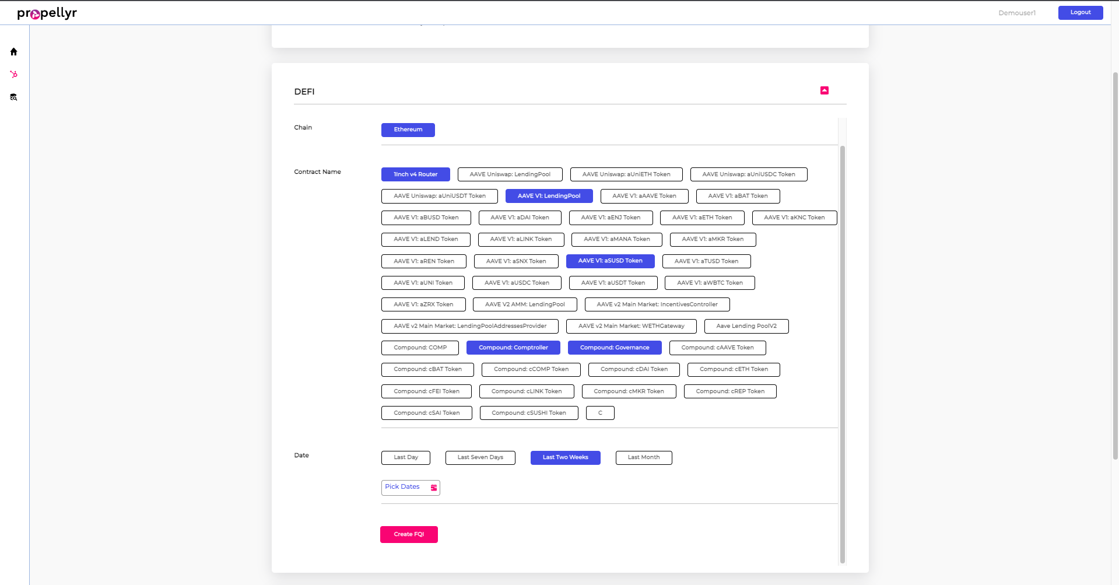Screen dimensions: 1119x585
Task: Select Compound: cLINK Token
Action: (x=527, y=391)
